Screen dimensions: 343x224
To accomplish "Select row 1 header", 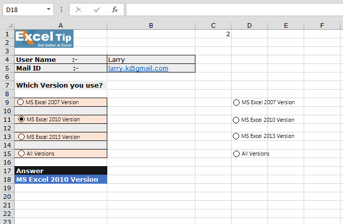I will click(7, 34).
